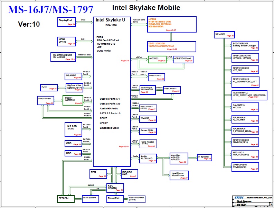This screenshot has width=274, height=208.
Task: Select the Amplifier APA2051 block
Action: click(179, 159)
